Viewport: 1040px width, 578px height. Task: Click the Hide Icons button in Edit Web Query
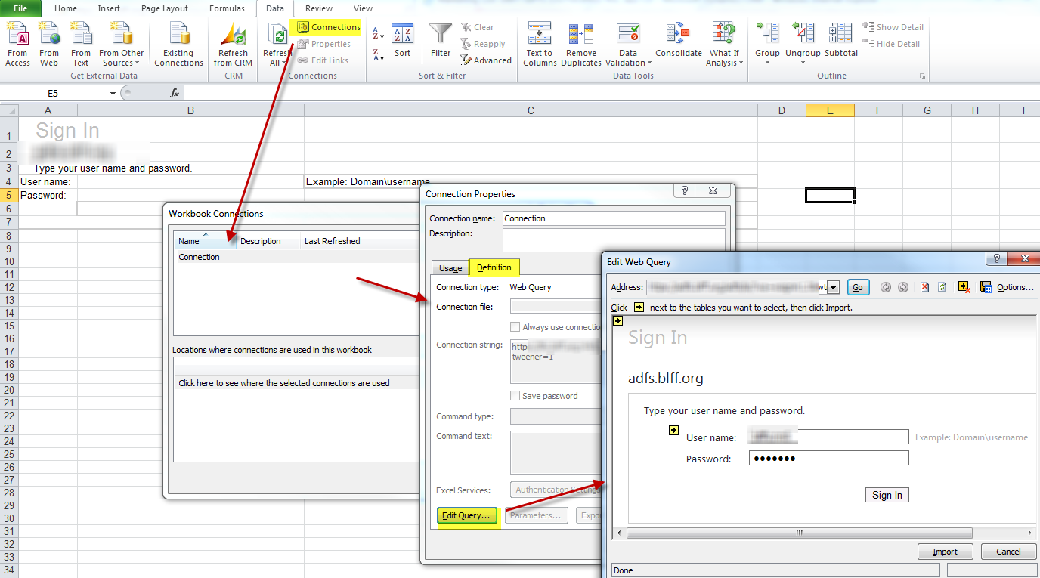[964, 287]
